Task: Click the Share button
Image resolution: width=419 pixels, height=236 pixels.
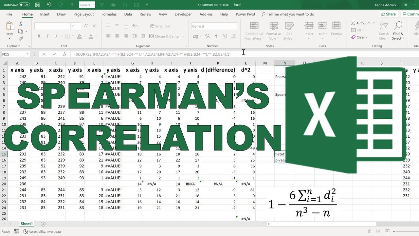Action: coord(388,14)
